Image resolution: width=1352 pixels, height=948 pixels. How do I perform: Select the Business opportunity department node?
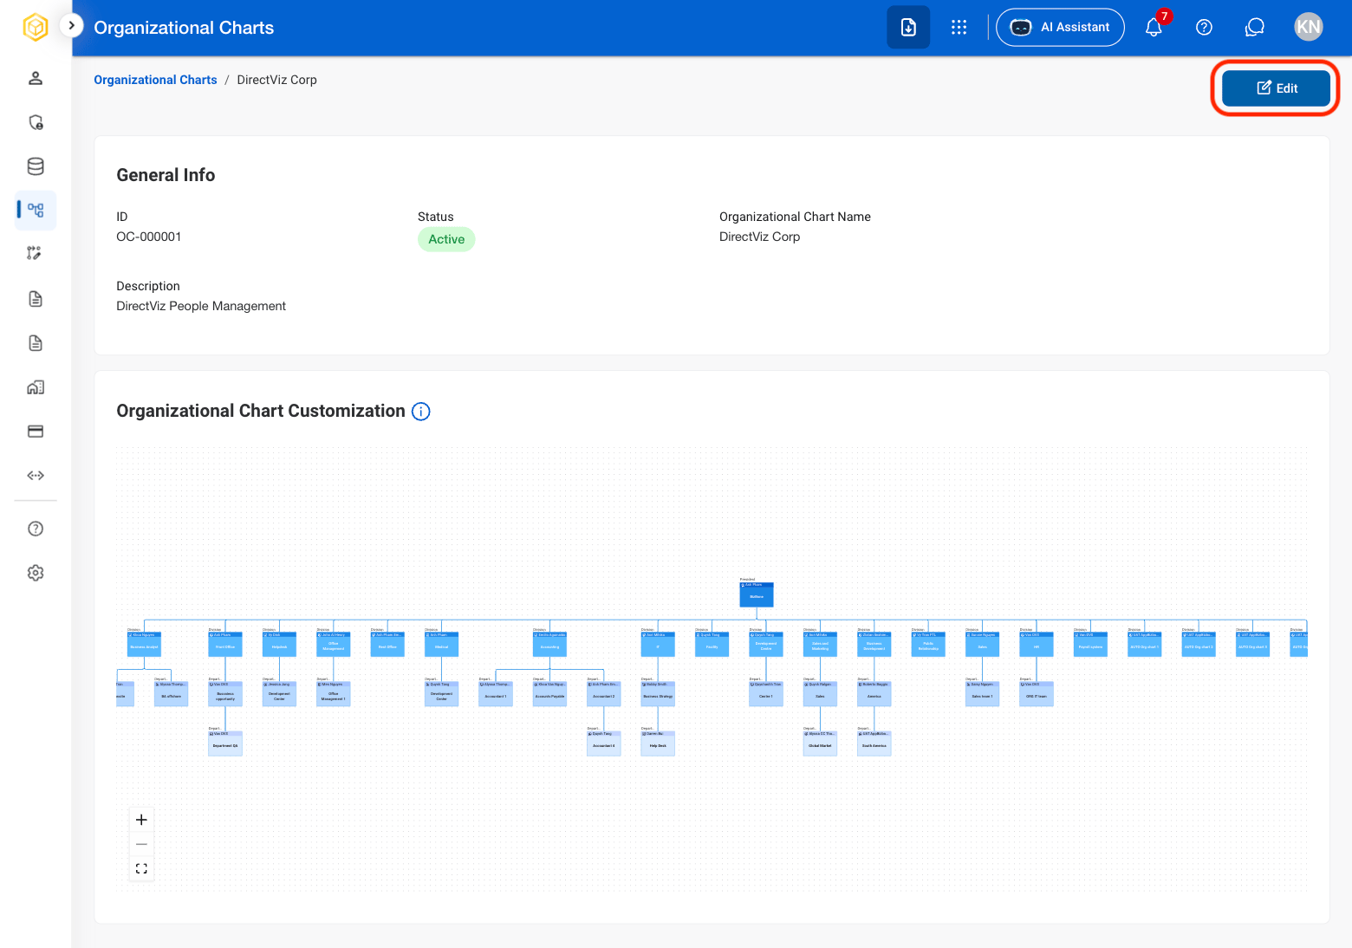pyautogui.click(x=225, y=693)
